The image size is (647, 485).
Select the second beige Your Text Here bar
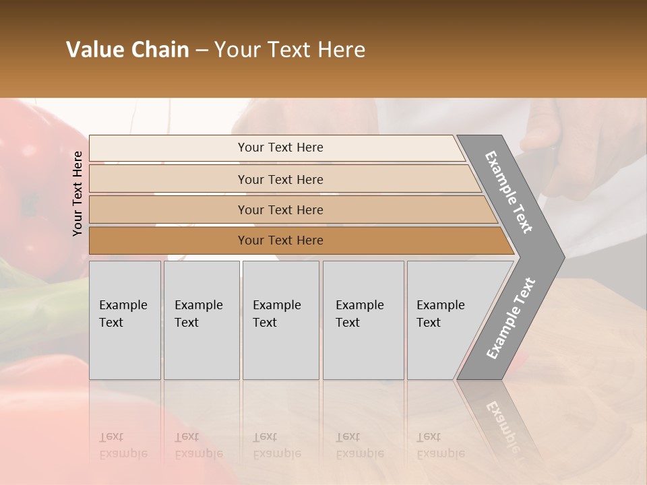click(x=284, y=179)
